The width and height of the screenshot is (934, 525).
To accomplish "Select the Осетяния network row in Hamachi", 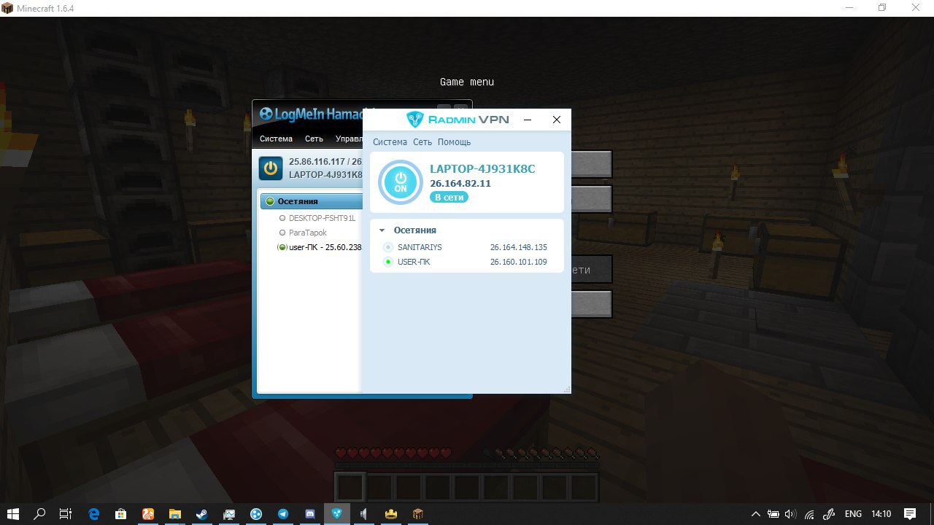I will (312, 201).
